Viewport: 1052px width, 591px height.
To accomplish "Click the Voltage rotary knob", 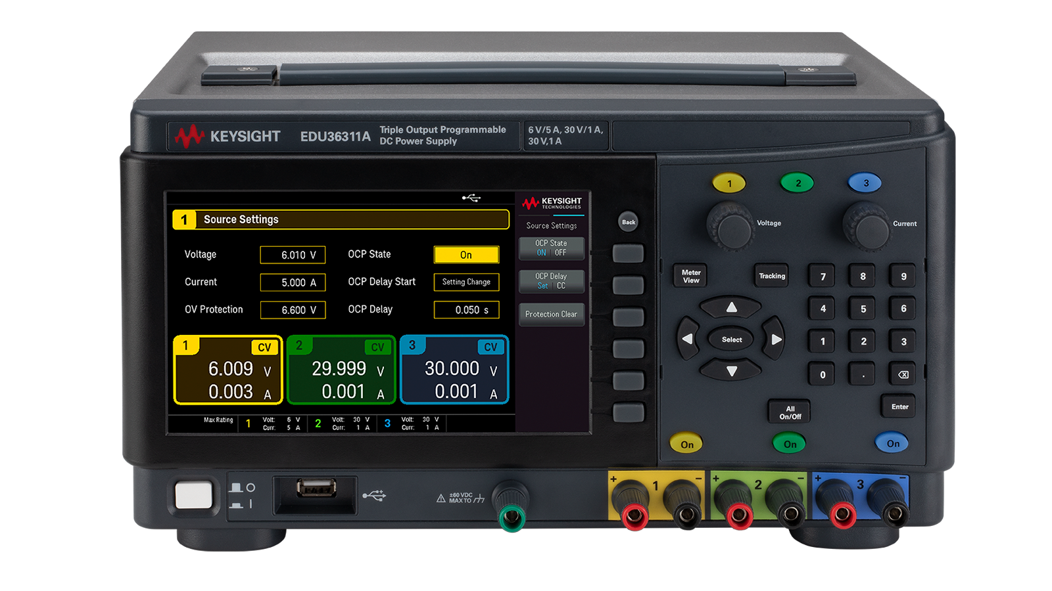I will 730,226.
